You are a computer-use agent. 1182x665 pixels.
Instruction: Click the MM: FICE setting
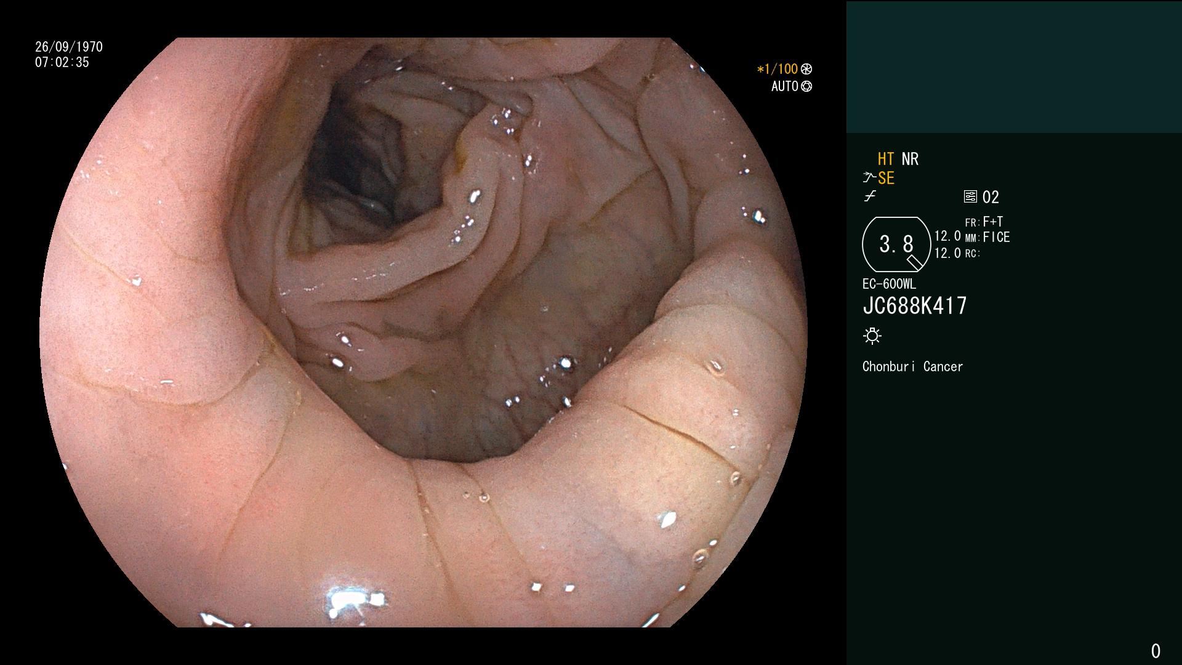tap(987, 238)
